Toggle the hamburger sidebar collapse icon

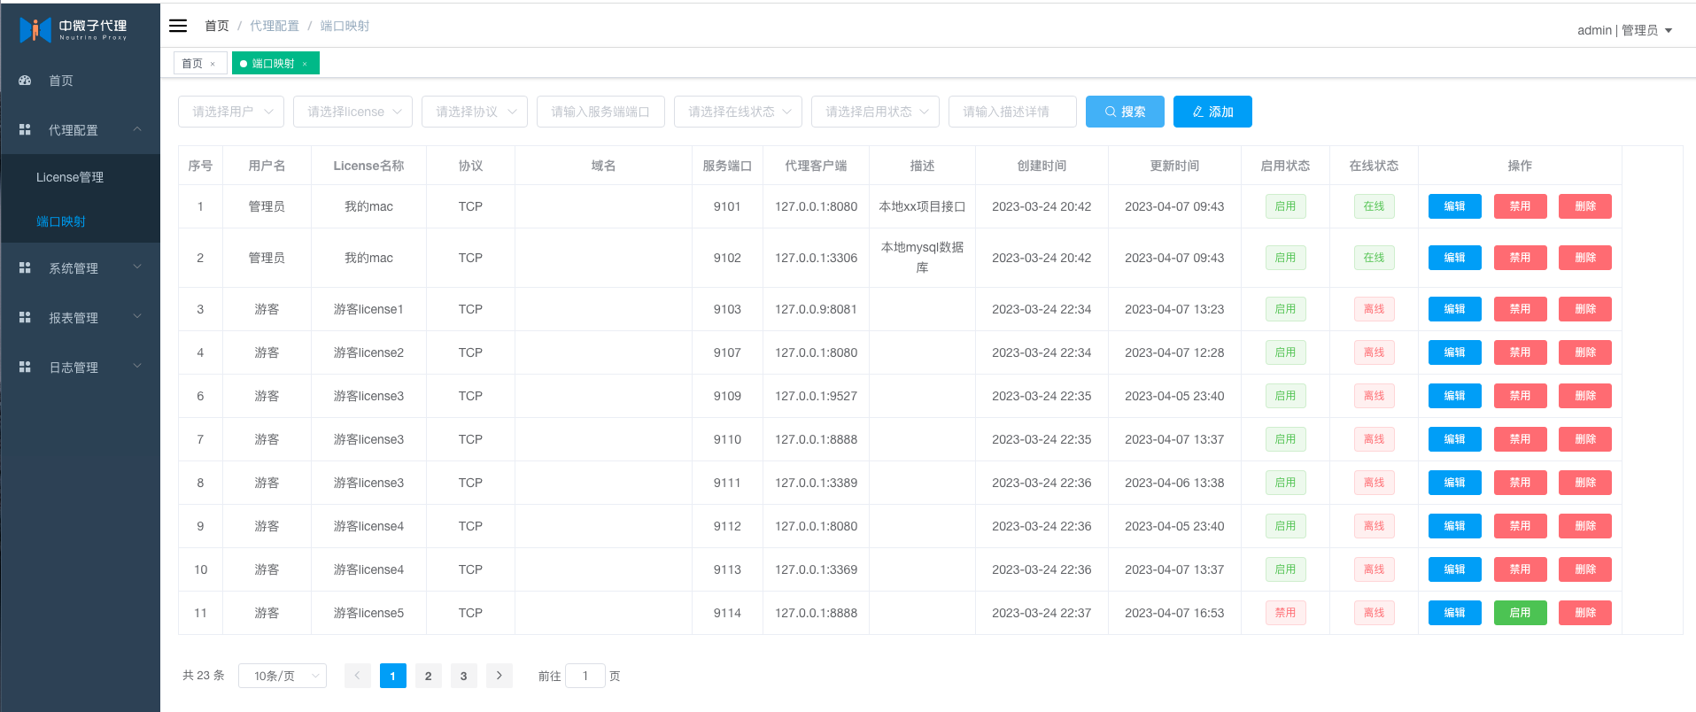tap(178, 26)
